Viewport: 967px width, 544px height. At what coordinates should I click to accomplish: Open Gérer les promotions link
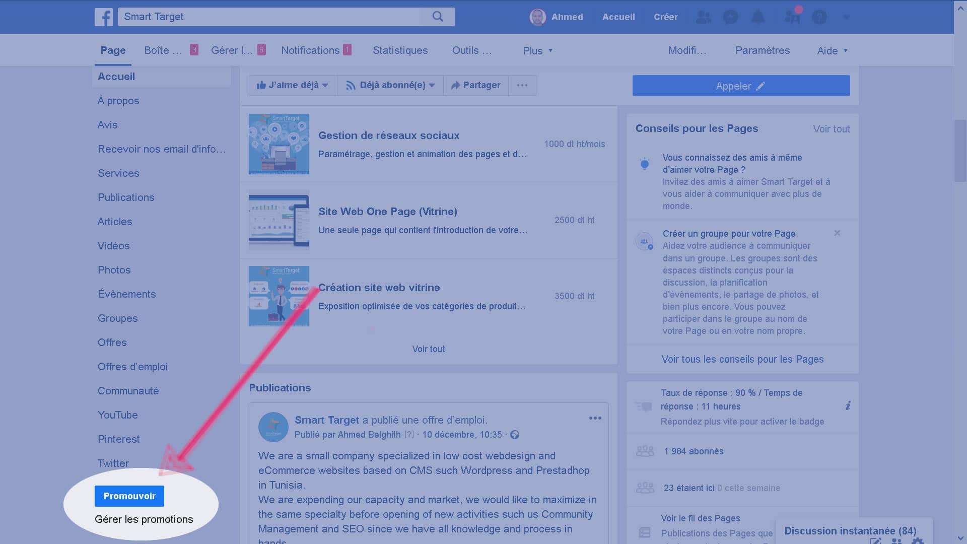pos(144,519)
